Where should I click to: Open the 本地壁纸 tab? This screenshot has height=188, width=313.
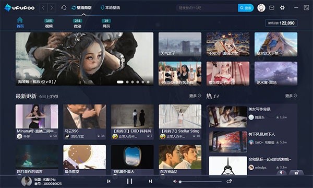pos(110,8)
